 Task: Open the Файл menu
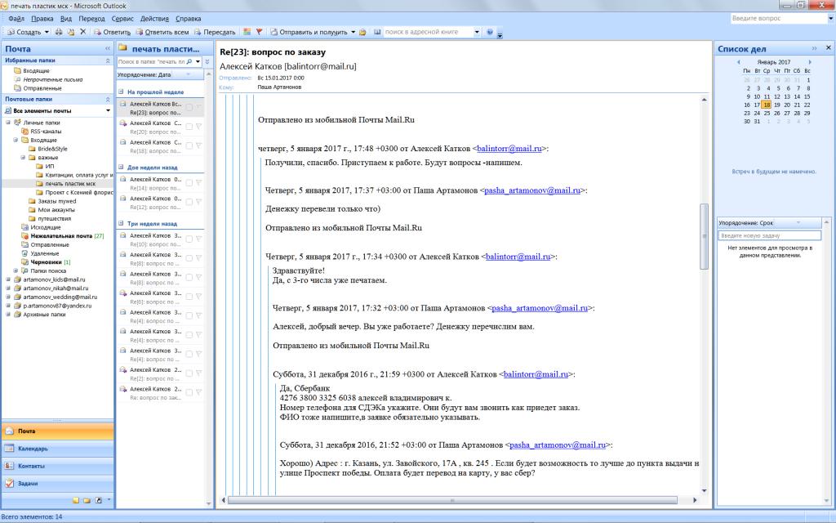tap(16, 19)
